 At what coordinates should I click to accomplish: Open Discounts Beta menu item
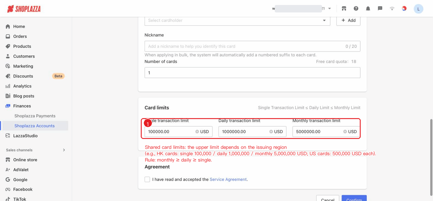[23, 76]
